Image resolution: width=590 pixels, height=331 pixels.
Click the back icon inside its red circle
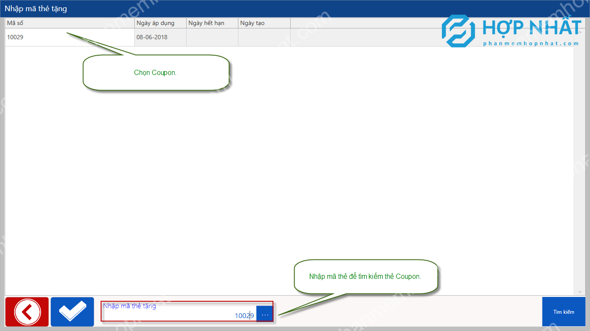27,312
